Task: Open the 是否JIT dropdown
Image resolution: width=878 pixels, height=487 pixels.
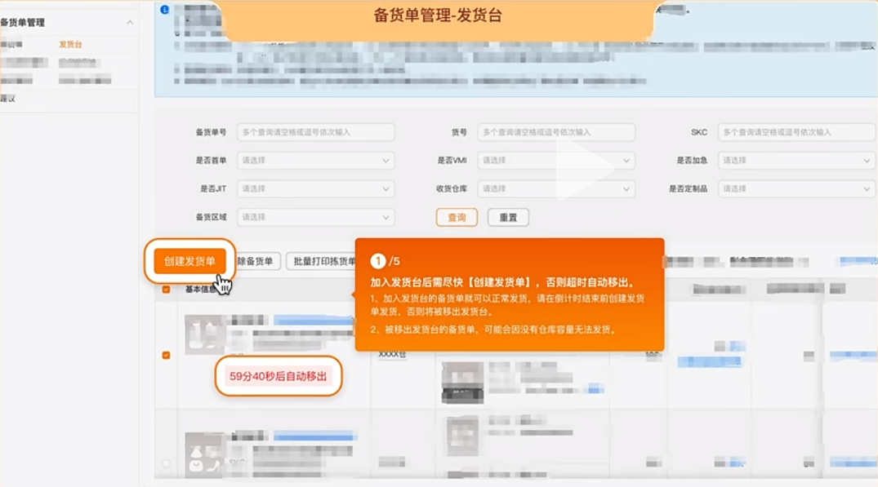Action: pos(316,189)
